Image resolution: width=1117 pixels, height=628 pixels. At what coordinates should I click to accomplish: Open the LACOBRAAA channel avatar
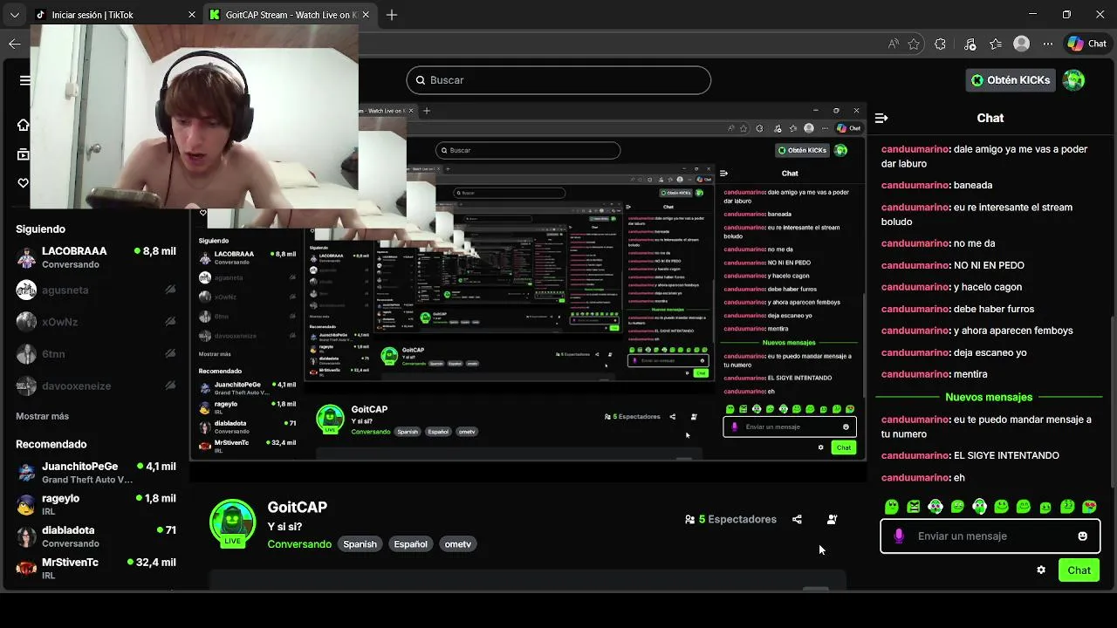(27, 257)
